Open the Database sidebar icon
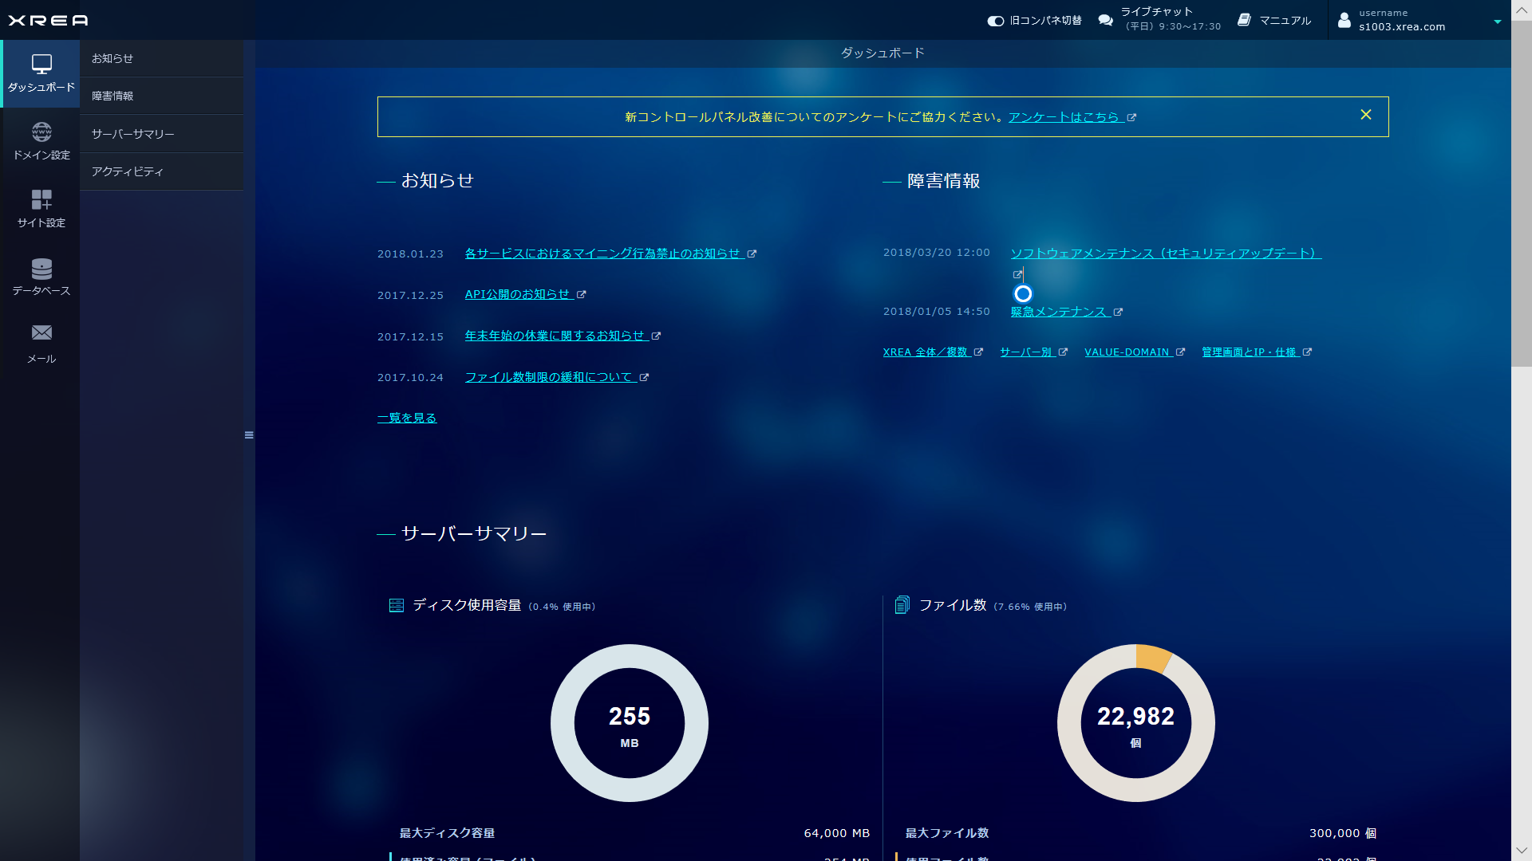 [x=41, y=268]
